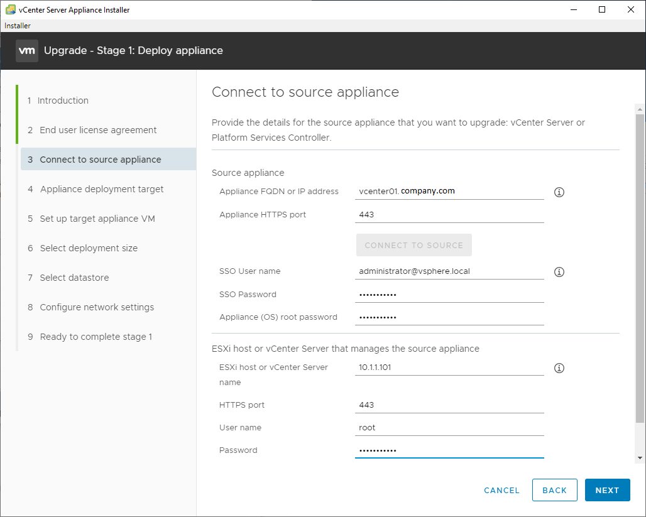Minimize the installer window
The image size is (646, 517).
[x=574, y=9]
